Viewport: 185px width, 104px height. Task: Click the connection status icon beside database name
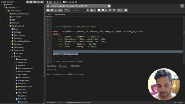point(48,6)
